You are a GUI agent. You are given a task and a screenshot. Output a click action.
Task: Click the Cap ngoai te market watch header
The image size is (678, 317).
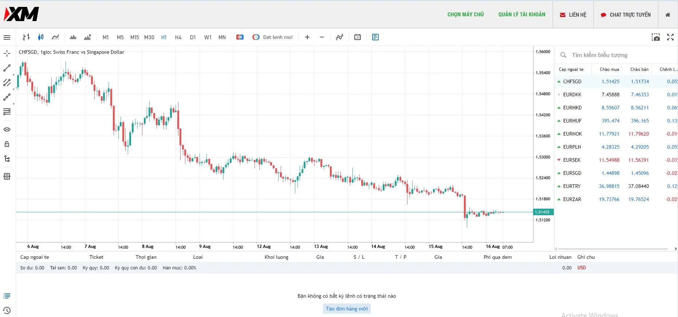[571, 69]
